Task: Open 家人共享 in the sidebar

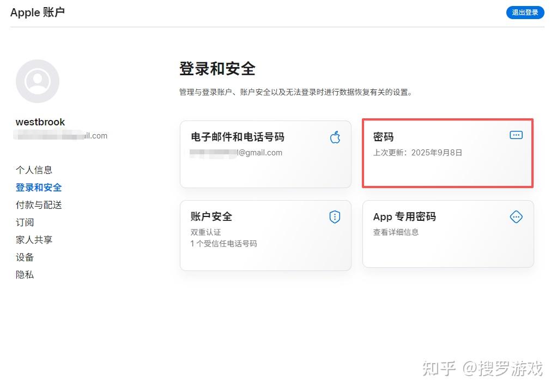Action: (x=34, y=239)
